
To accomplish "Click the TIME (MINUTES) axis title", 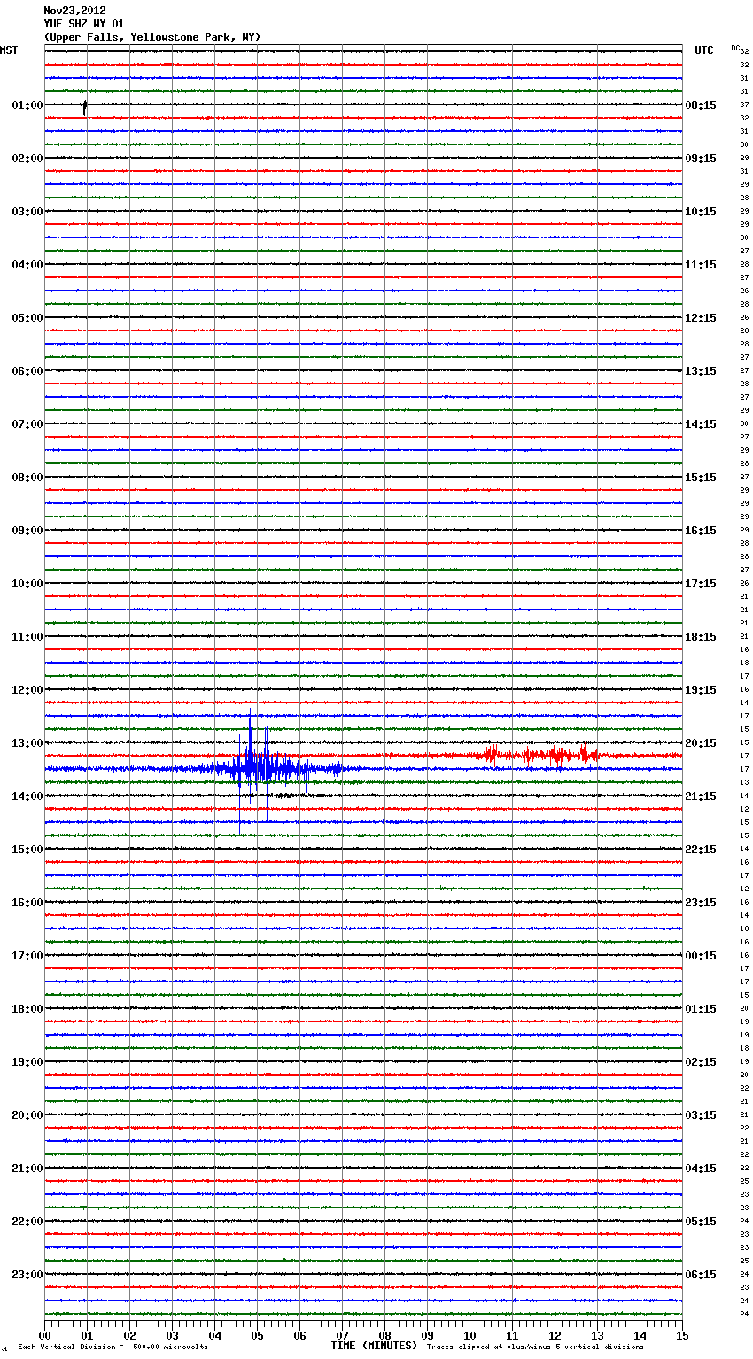I will 374,1346.
